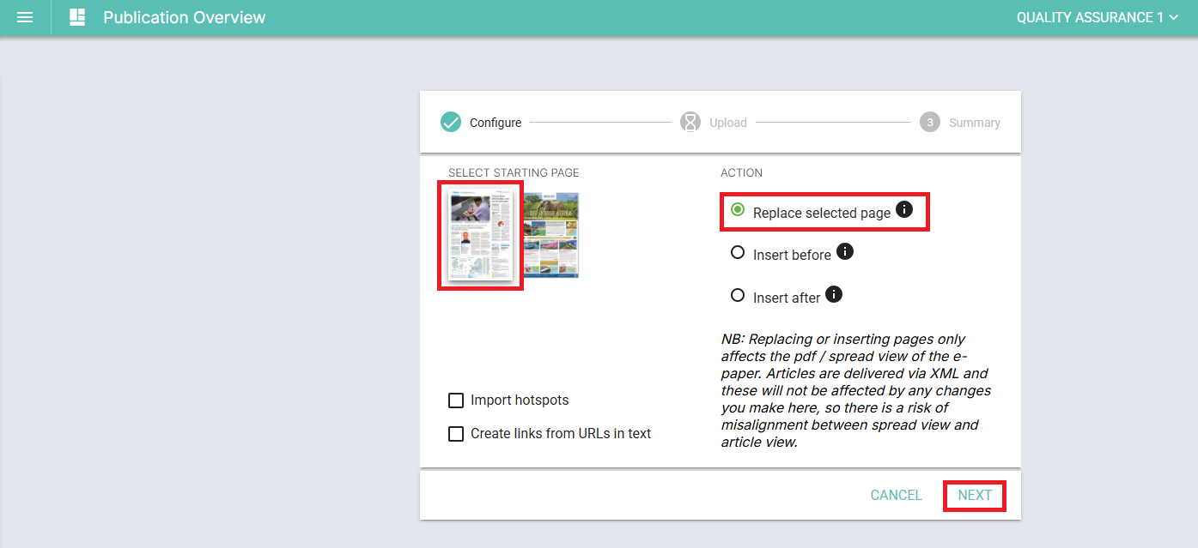Click the NEXT button
Screen dimensions: 1198x548
point(975,496)
